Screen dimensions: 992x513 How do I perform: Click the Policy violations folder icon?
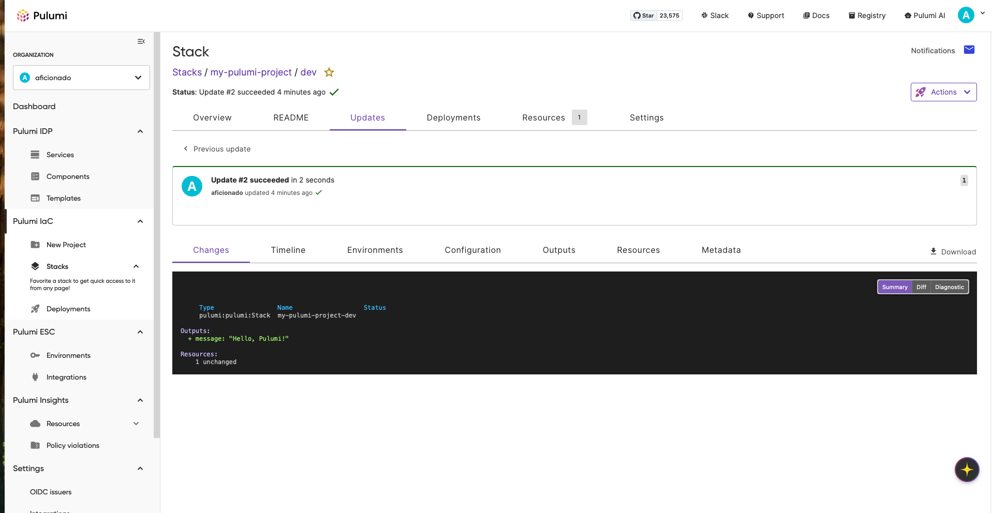pos(35,445)
